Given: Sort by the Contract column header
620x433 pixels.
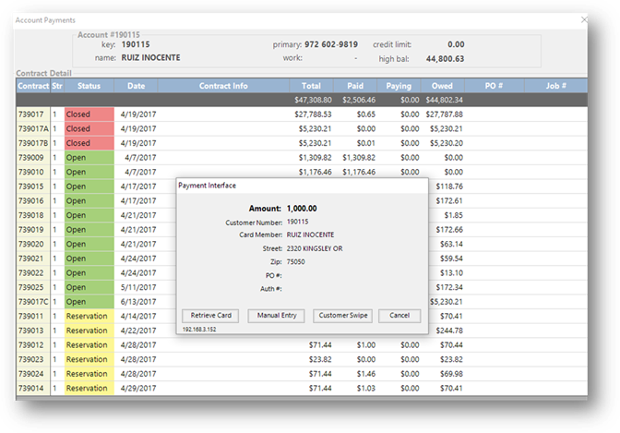Looking at the screenshot, I should tap(32, 86).
